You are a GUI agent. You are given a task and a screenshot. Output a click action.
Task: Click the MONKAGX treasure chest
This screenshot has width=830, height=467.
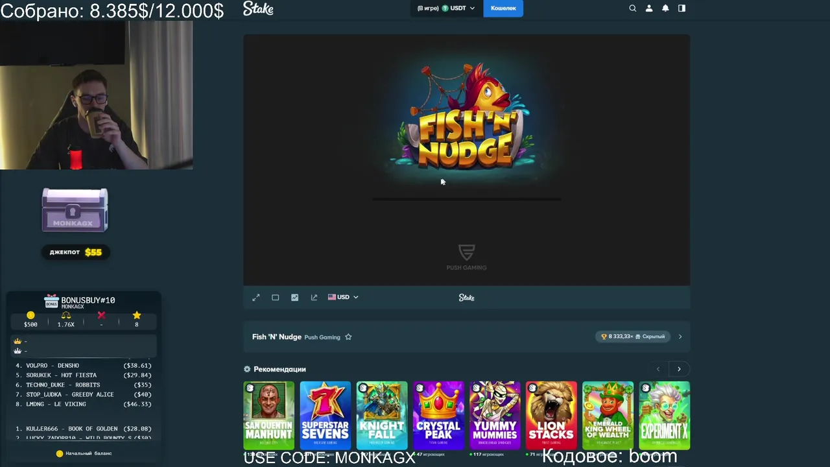(75, 210)
